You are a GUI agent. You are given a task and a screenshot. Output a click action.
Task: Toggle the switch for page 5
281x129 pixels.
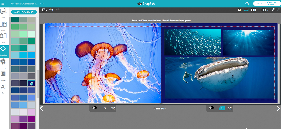click(95, 108)
